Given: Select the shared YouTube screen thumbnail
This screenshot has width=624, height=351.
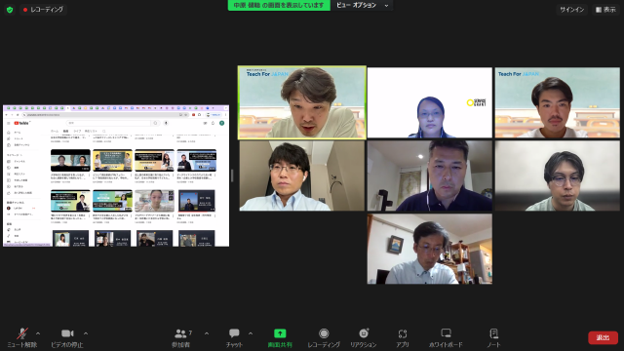Looking at the screenshot, I should point(116,175).
